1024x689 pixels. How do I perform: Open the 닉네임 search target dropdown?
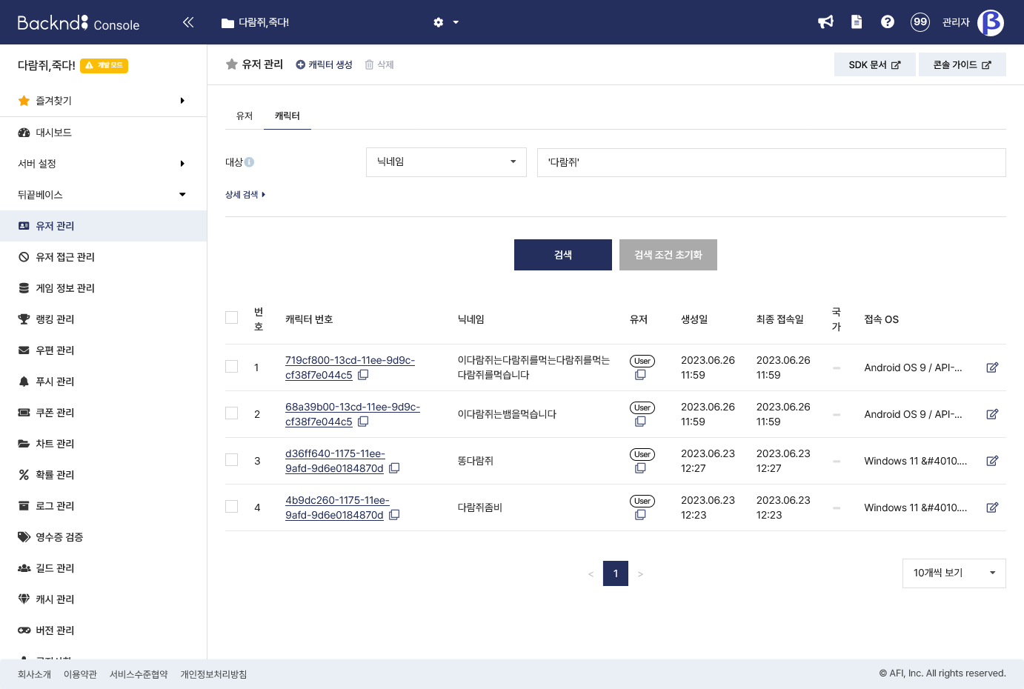click(x=446, y=162)
